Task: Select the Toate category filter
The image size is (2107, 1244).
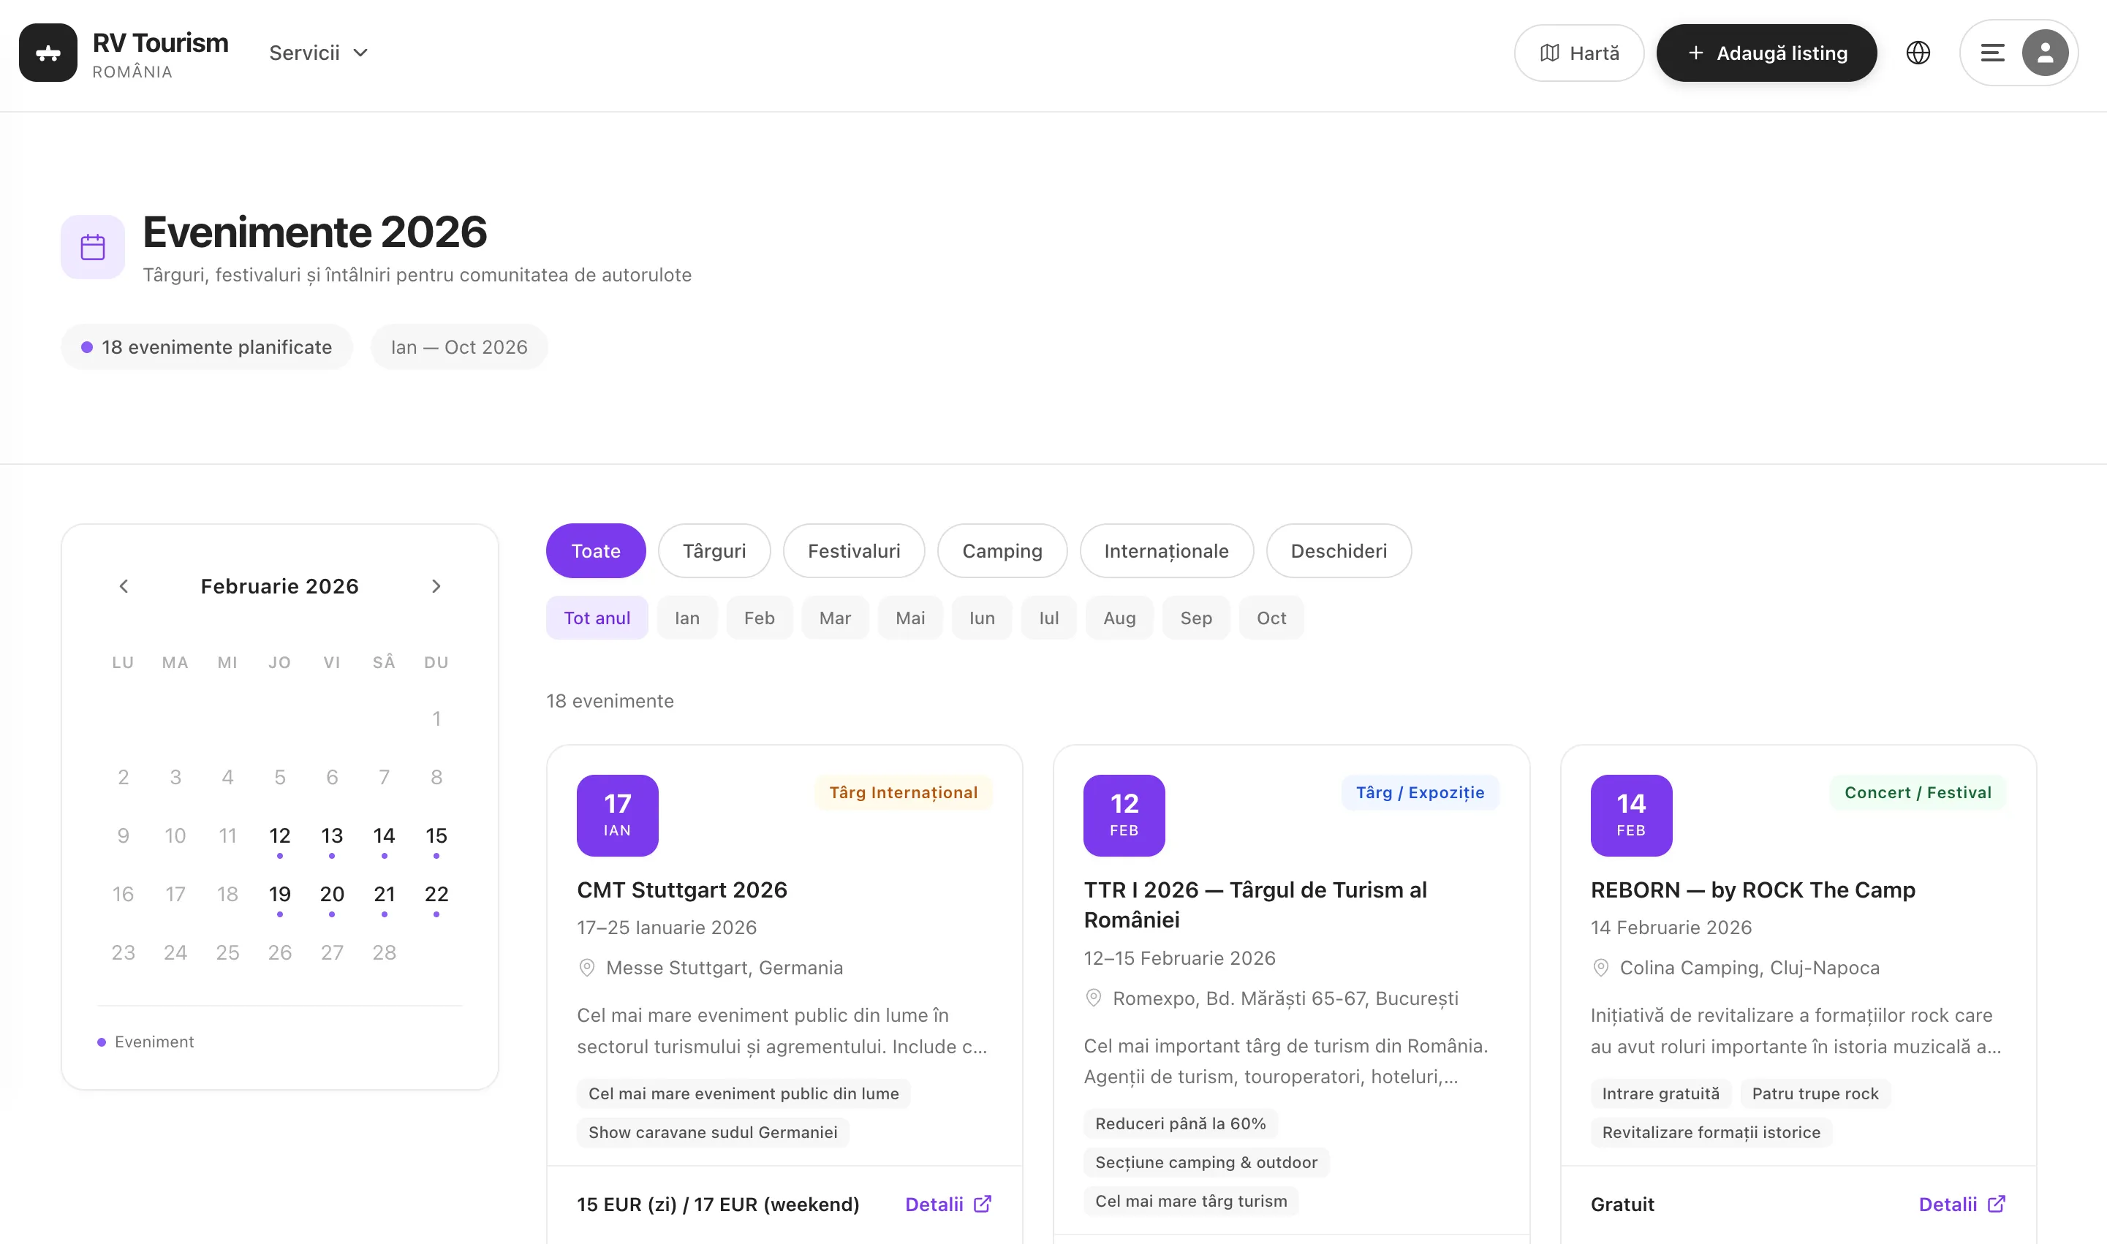Action: click(595, 551)
